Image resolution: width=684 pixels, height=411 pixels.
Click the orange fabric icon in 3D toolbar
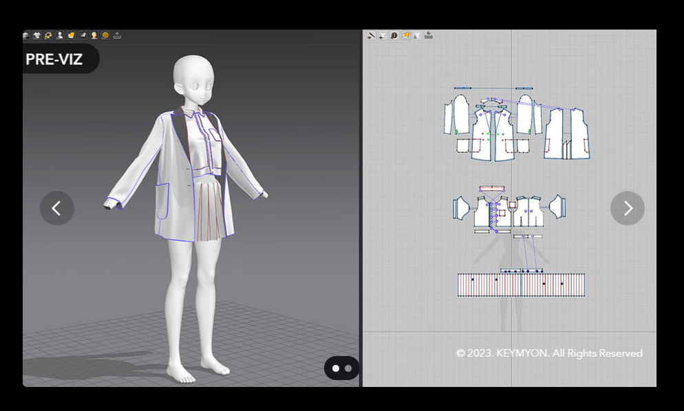point(71,35)
